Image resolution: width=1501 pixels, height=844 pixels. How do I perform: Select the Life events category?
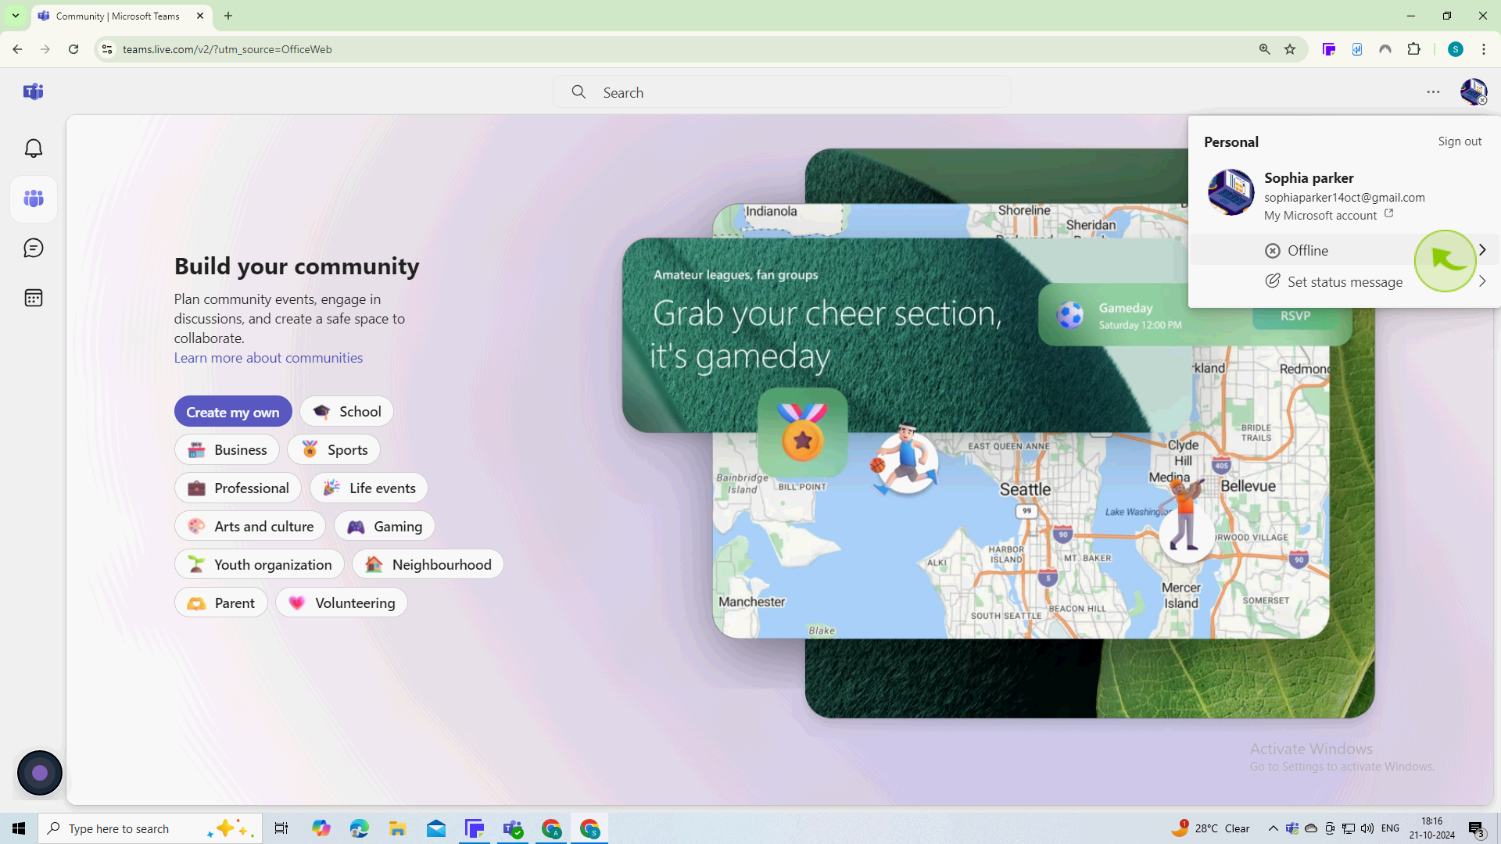tap(369, 488)
